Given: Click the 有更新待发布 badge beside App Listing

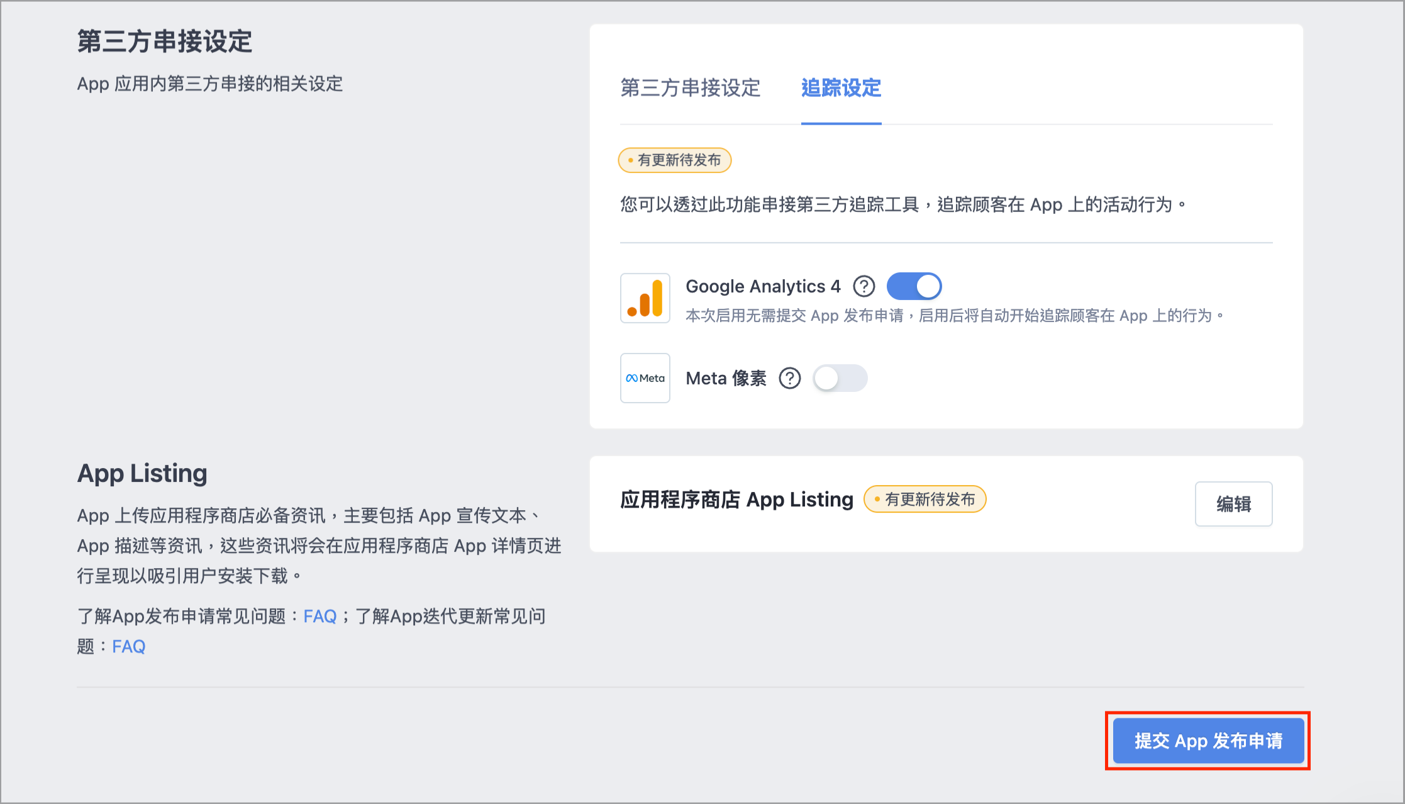Looking at the screenshot, I should tap(925, 500).
